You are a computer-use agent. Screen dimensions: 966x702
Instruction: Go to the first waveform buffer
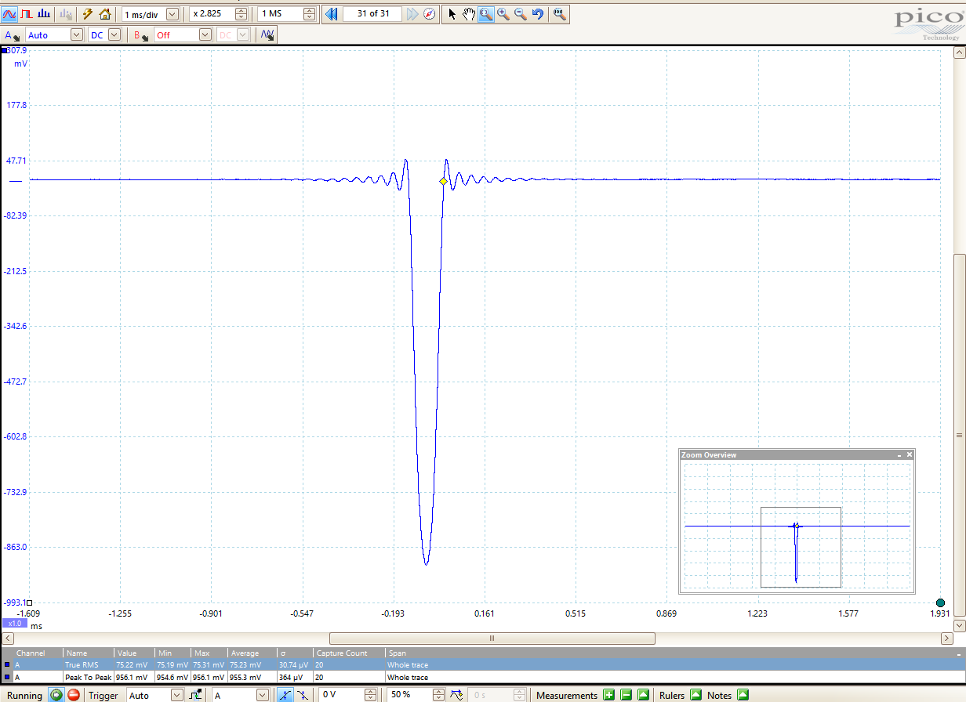(331, 14)
